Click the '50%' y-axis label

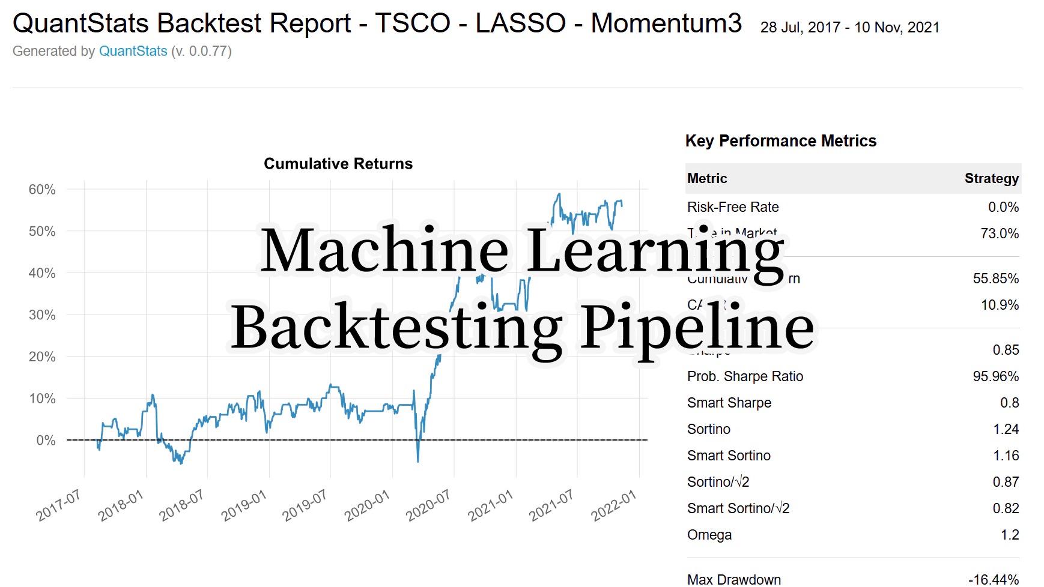pos(42,232)
